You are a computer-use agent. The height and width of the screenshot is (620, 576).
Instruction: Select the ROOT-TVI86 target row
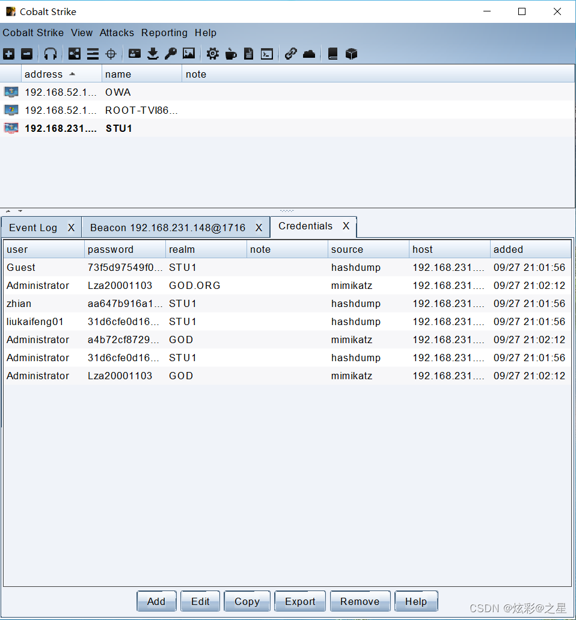(287, 110)
